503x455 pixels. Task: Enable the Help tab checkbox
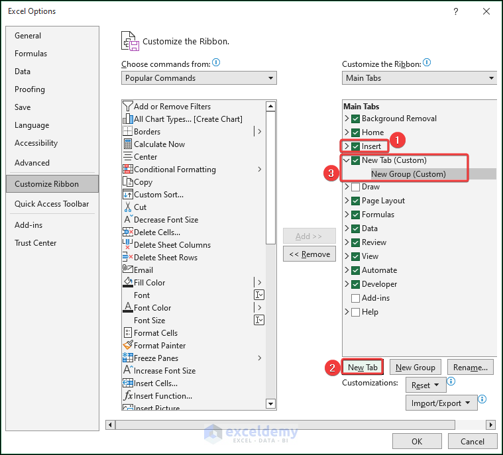tap(355, 312)
